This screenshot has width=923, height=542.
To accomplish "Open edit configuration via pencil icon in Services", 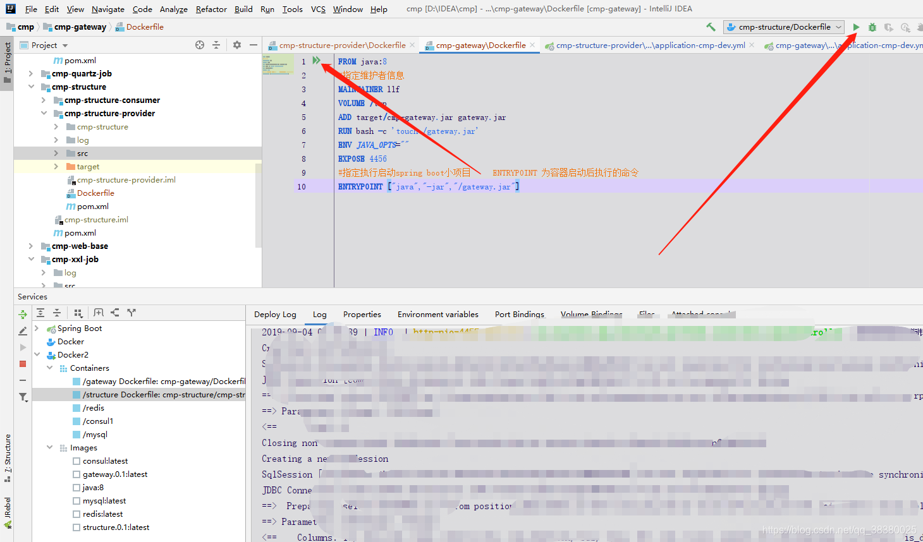I will coord(22,330).
